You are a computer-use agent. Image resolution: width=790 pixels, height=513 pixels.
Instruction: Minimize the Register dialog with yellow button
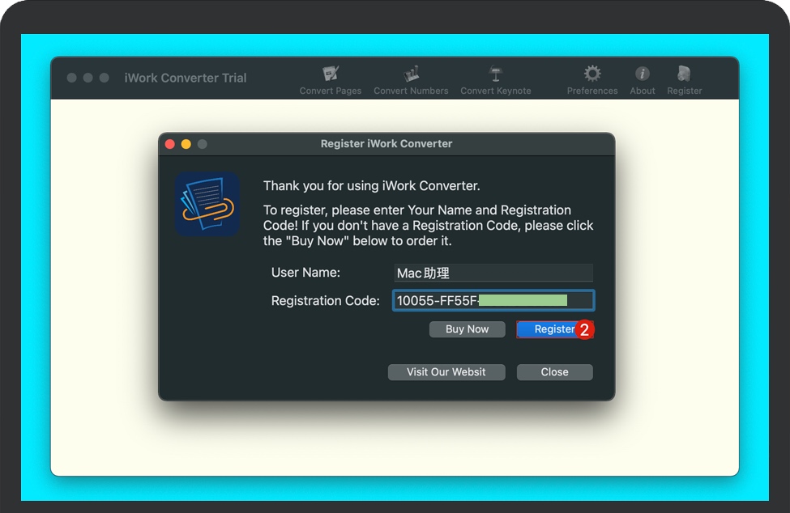[186, 144]
